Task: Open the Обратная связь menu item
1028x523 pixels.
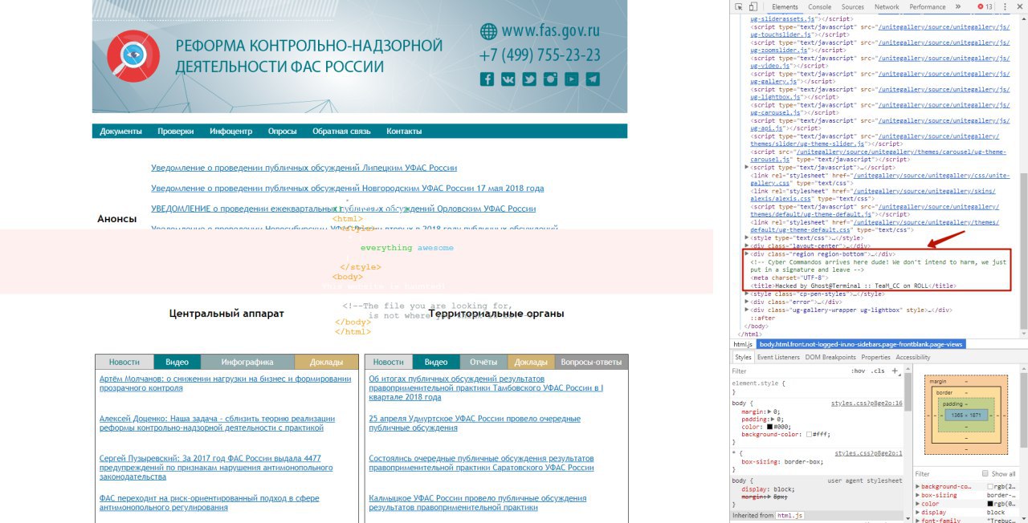Action: [341, 132]
